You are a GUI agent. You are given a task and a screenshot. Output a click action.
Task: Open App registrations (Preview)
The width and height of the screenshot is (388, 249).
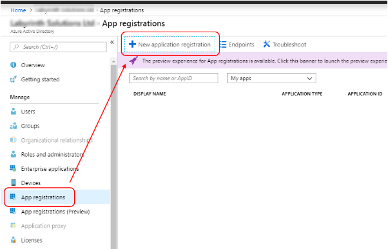pyautogui.click(x=55, y=212)
